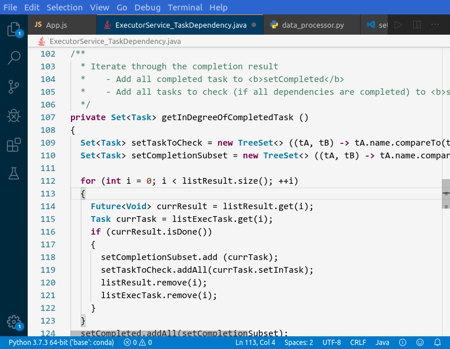Switch to ExecutorService_TaskDependency.java tab
Screen dimensions: 450x349
tap(180, 25)
